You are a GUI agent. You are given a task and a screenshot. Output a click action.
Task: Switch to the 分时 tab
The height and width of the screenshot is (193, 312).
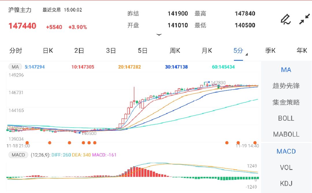coord(16,51)
